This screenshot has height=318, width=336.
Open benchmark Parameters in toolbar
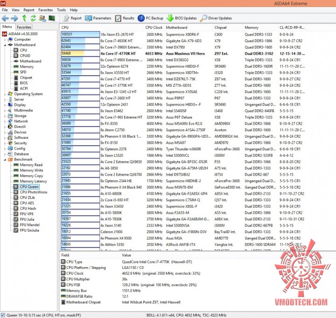(98, 18)
